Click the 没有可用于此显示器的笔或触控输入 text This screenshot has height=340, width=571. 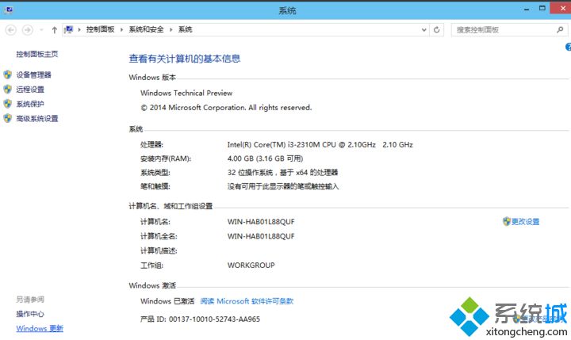pos(283,186)
